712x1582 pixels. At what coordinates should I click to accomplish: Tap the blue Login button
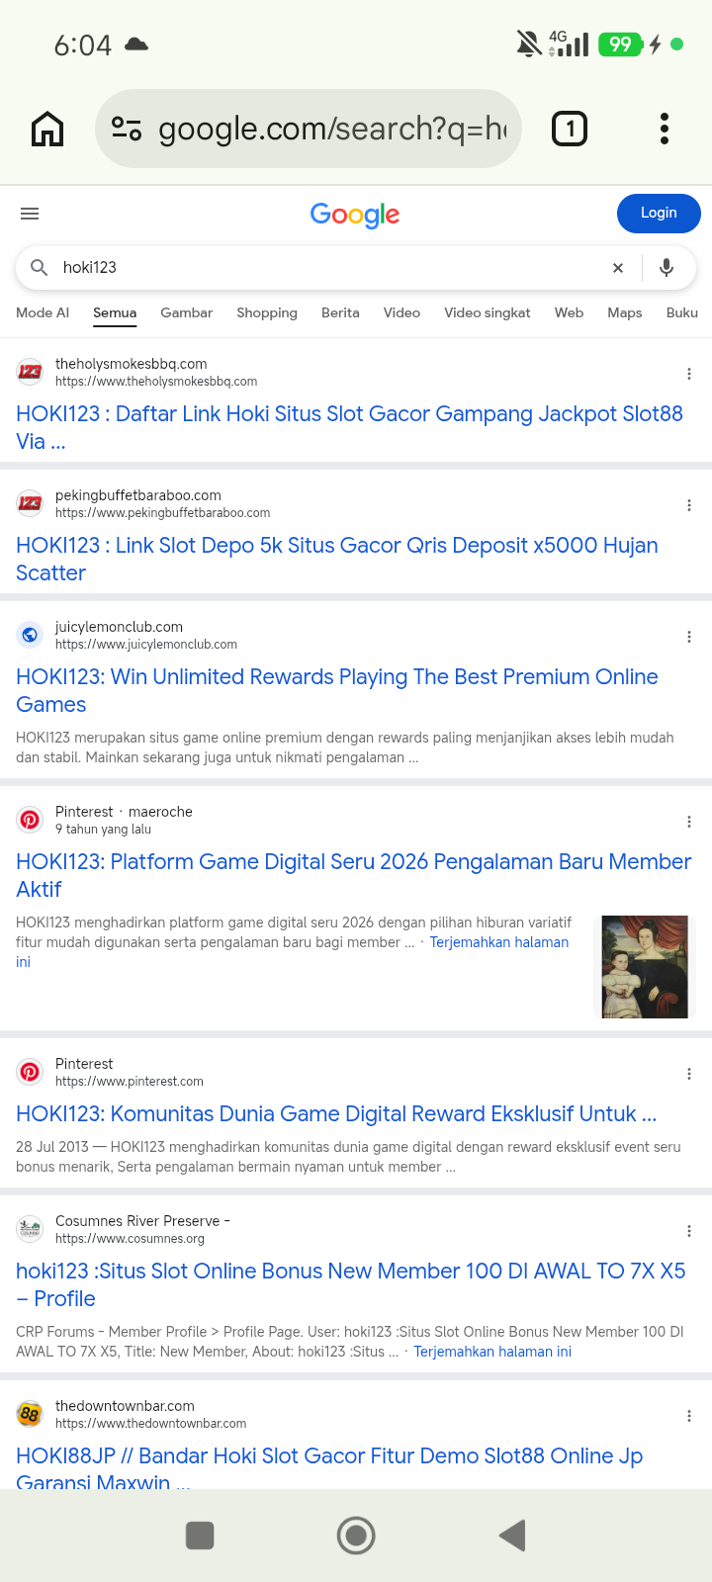(x=659, y=214)
